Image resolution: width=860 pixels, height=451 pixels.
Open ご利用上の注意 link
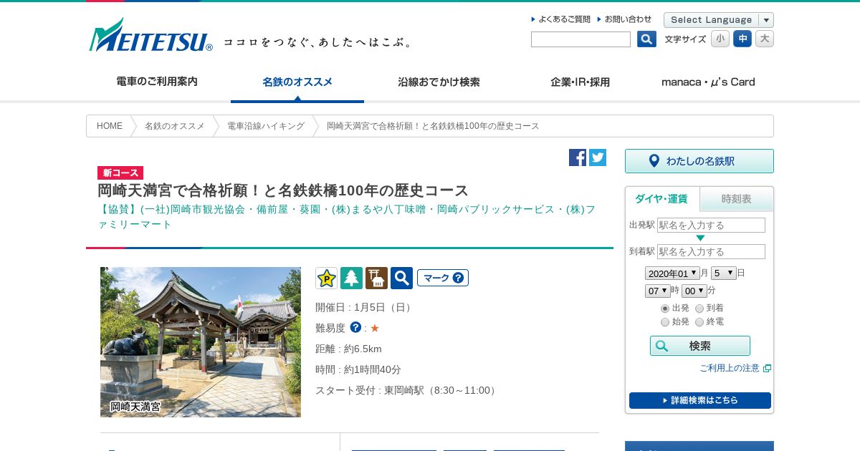(730, 368)
